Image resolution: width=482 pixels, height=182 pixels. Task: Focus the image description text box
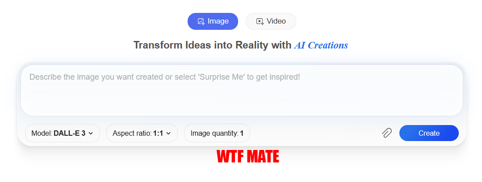click(x=242, y=90)
